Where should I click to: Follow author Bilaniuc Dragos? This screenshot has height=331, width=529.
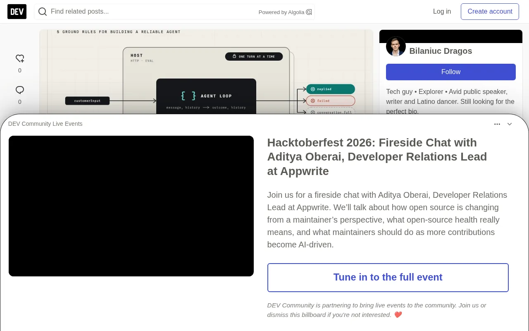(451, 72)
